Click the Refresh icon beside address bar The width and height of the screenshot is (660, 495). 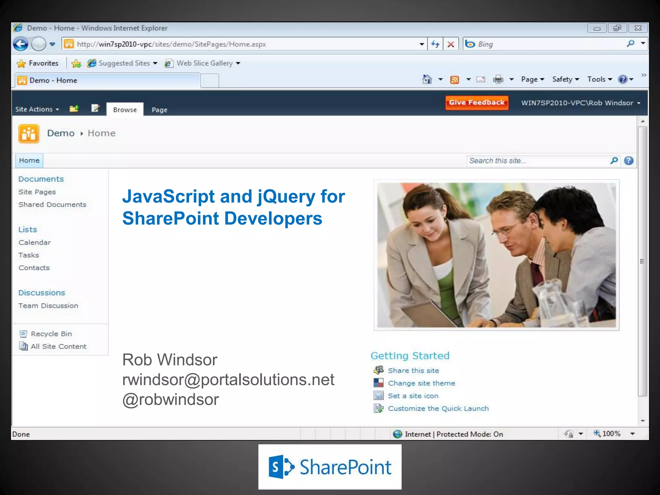coord(435,44)
